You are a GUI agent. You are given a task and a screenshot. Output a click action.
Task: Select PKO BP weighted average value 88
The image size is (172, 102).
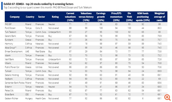pyautogui.click(x=160, y=24)
